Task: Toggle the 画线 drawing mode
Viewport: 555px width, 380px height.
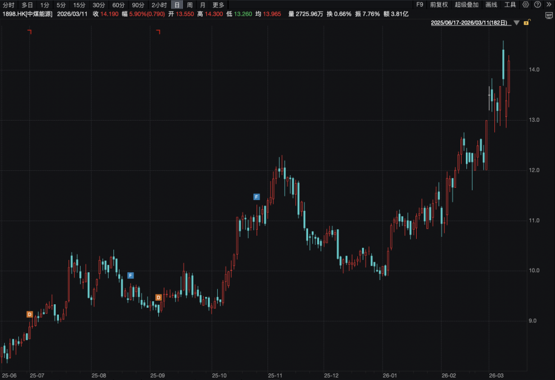Action: (x=491, y=5)
